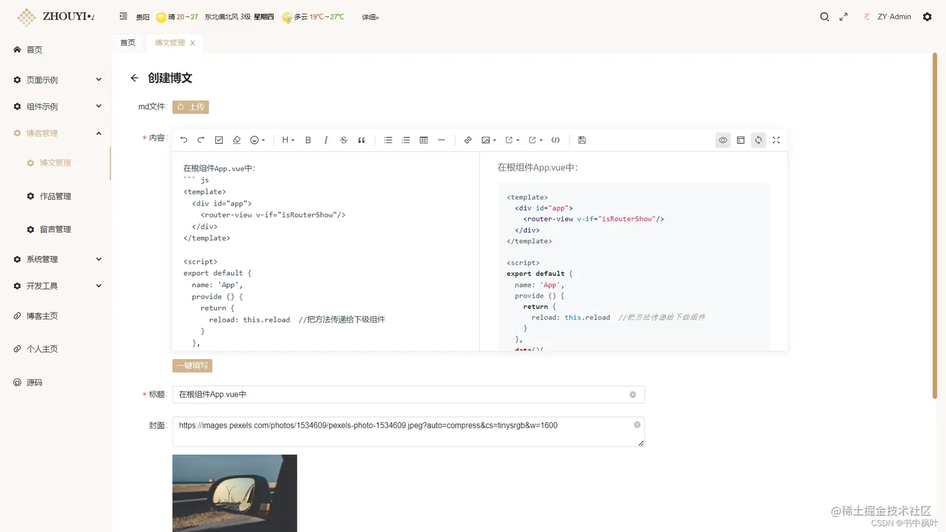Insert a hyperlink
The image size is (946, 532).
coord(468,140)
